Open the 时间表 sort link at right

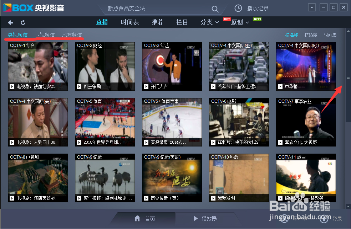(x=330, y=35)
